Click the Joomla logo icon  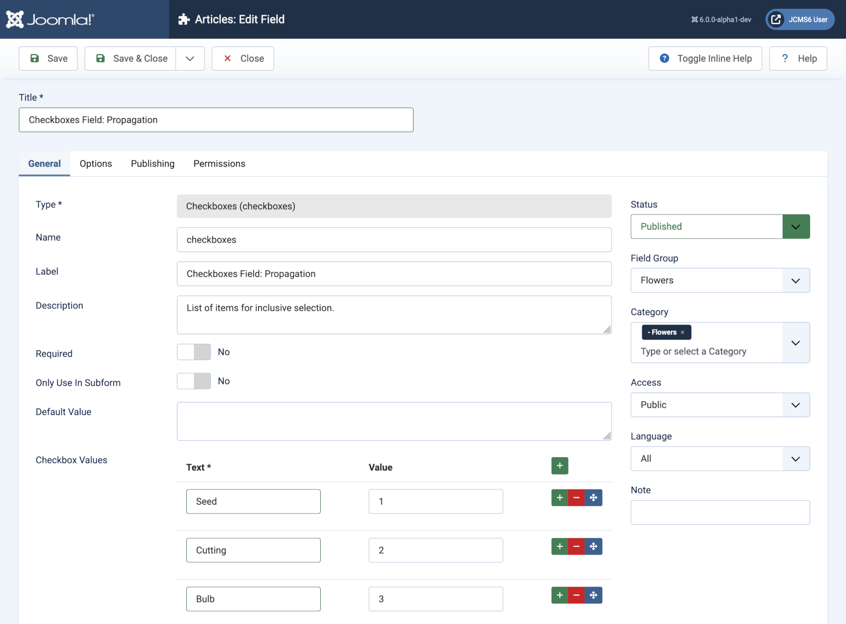point(15,19)
